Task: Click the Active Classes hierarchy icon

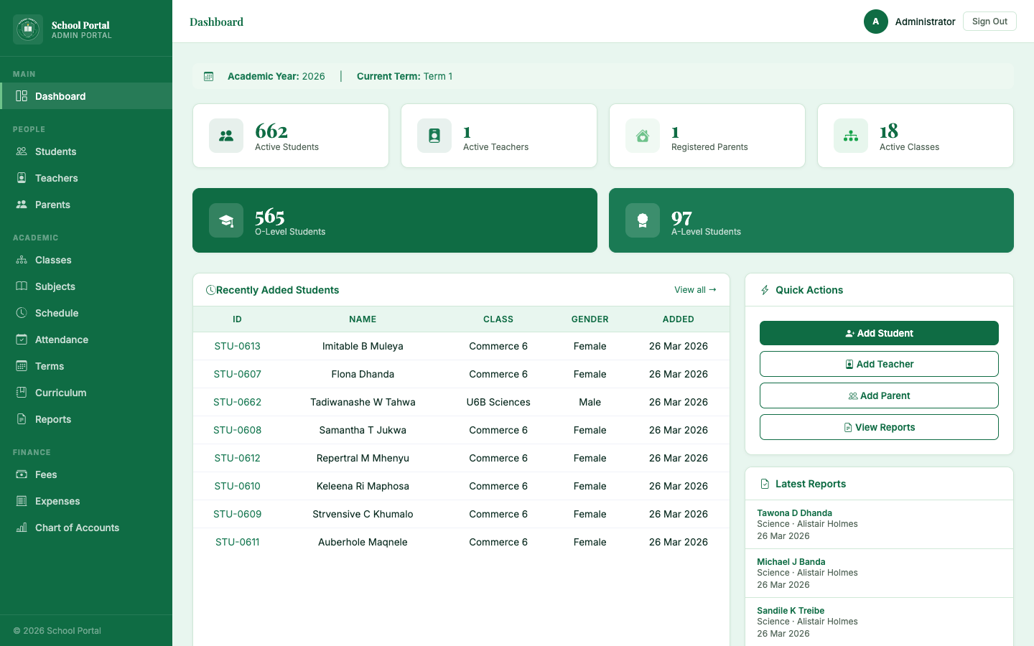Action: click(851, 136)
